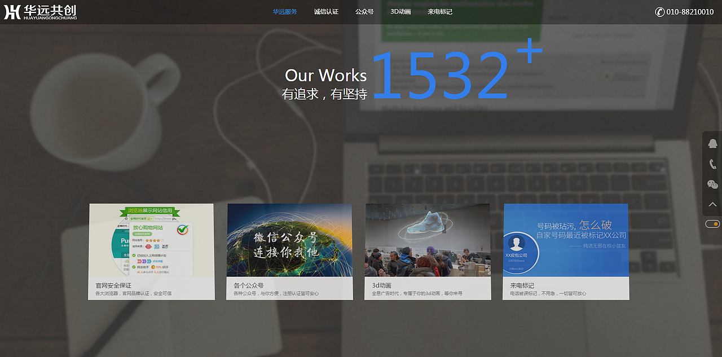Screen dimensions: 722x357
Task: View the 3d动画 sneaker hologram thumbnail
Action: [428, 239]
